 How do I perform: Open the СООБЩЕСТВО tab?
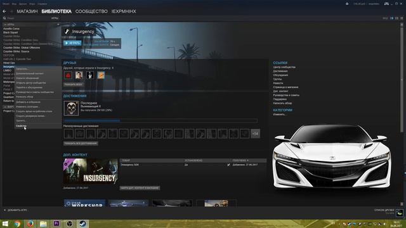pos(91,11)
